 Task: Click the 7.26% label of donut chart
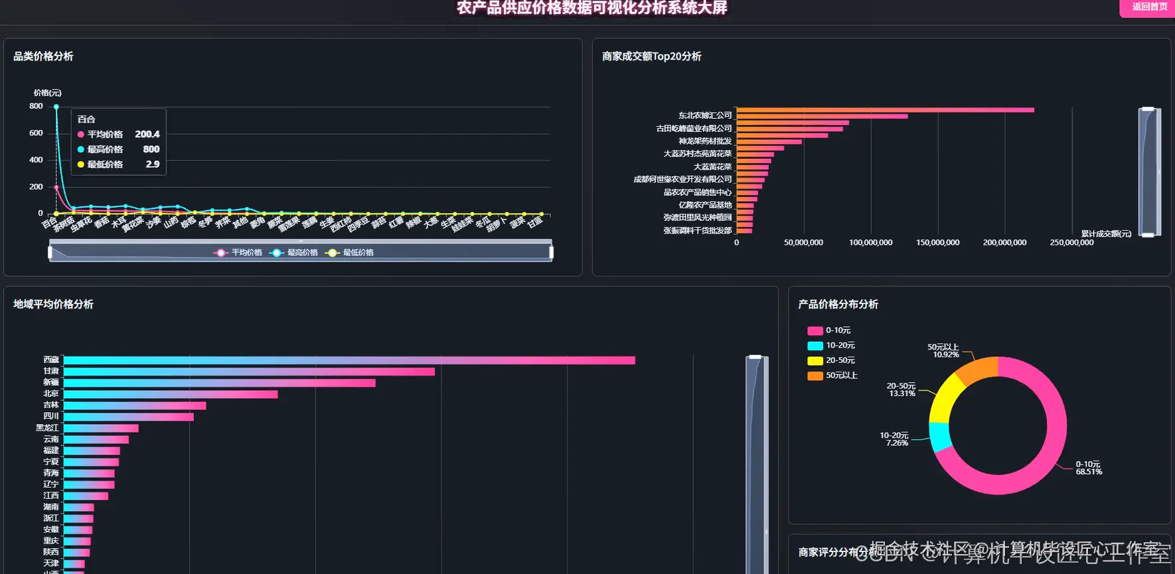(897, 443)
